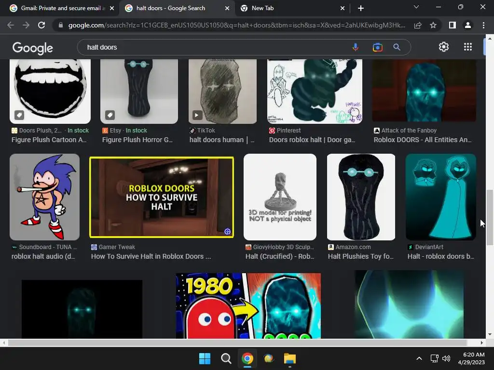Close the New Tab tab
Viewport: 494px width, 370px height.
click(x=343, y=8)
